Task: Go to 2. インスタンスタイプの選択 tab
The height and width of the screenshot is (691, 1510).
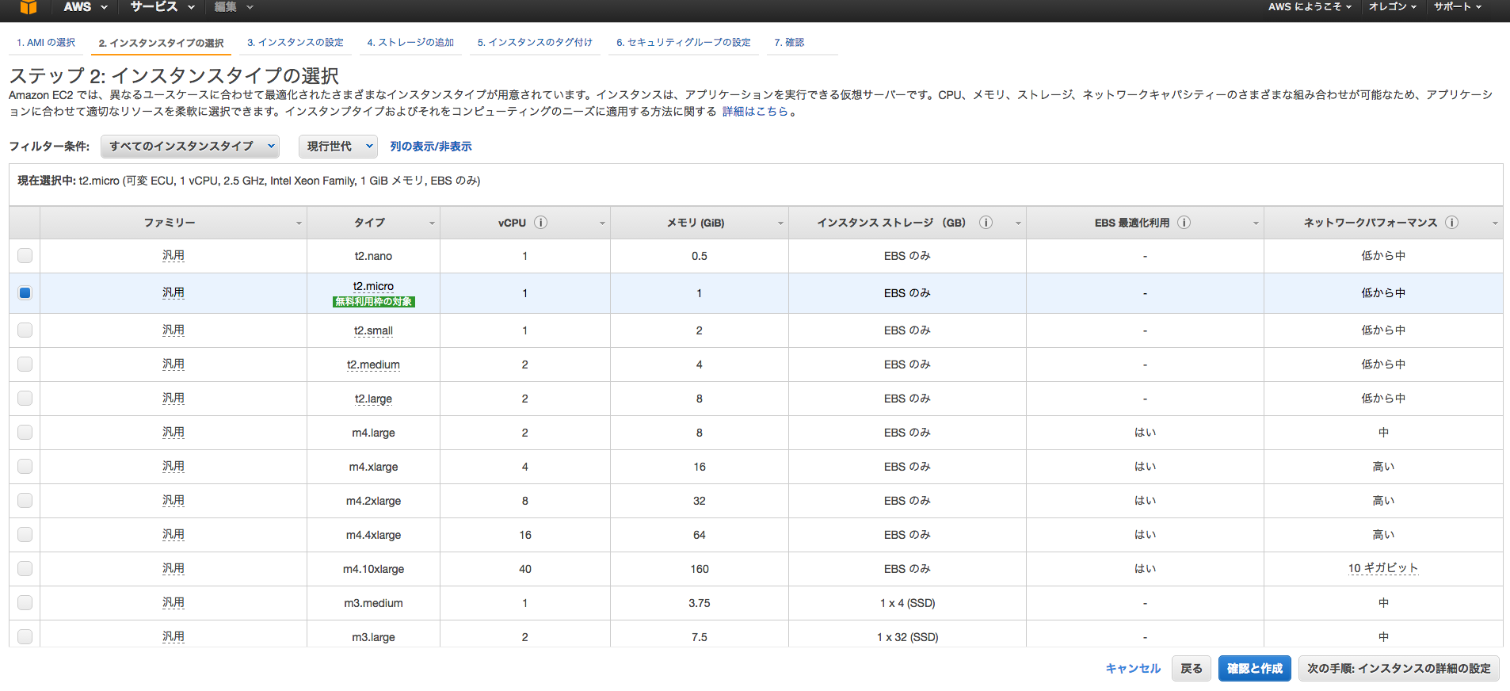Action: tap(161, 43)
